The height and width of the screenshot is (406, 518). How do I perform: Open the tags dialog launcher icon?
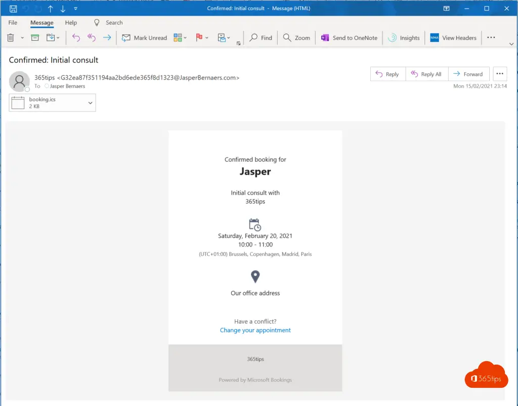coord(239,43)
